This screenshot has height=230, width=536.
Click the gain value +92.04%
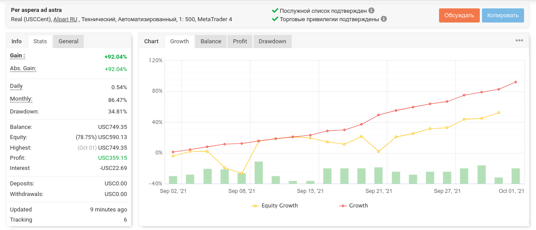116,57
